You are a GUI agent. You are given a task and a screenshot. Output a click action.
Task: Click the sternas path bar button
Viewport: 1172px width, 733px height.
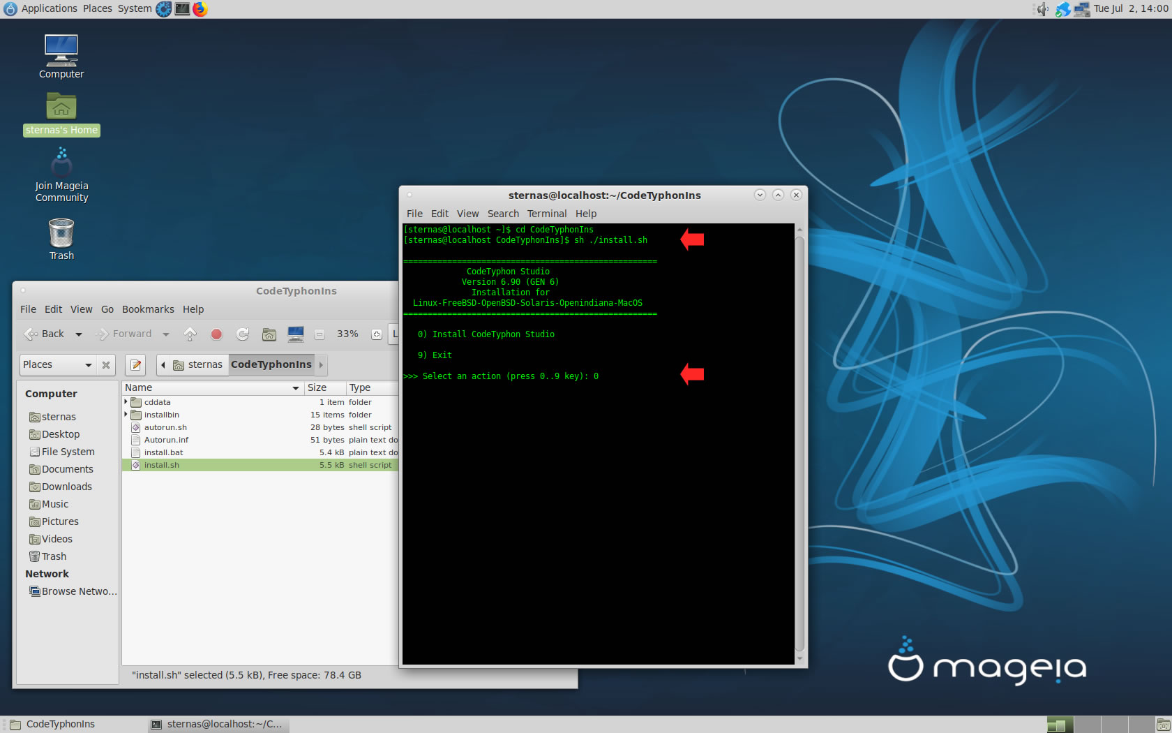tap(198, 365)
